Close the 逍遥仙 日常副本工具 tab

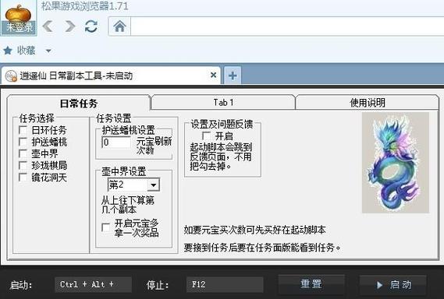[214, 76]
